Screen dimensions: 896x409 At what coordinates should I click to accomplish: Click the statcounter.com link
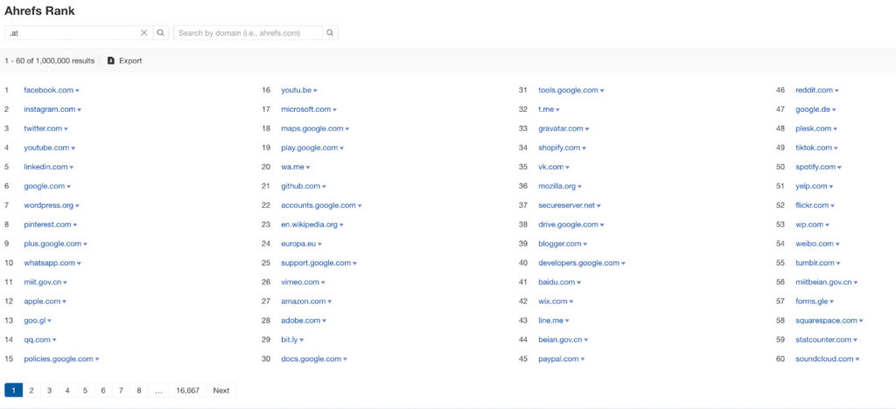click(823, 340)
